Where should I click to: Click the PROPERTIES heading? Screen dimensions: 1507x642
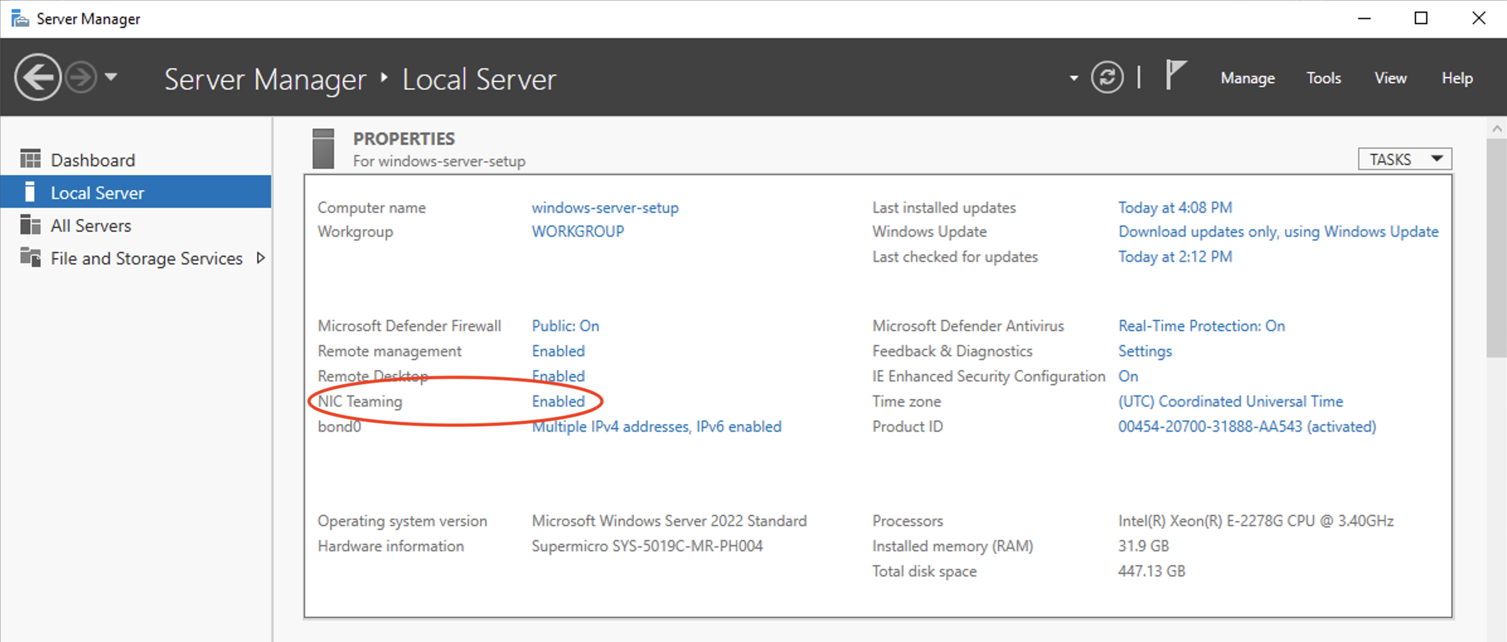[404, 138]
